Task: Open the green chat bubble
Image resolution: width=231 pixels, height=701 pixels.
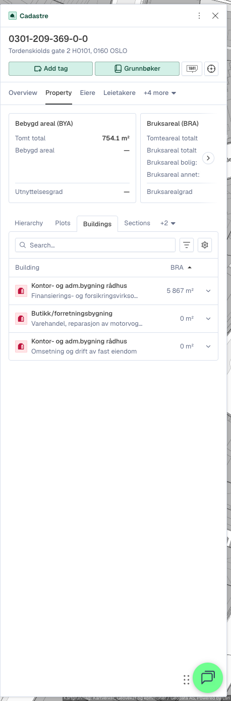Action: click(208, 677)
